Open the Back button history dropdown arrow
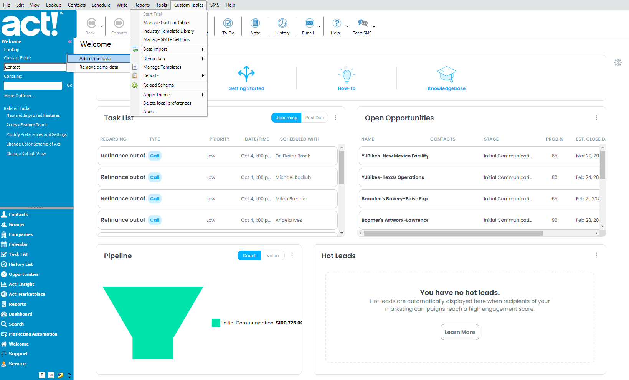 102,26
